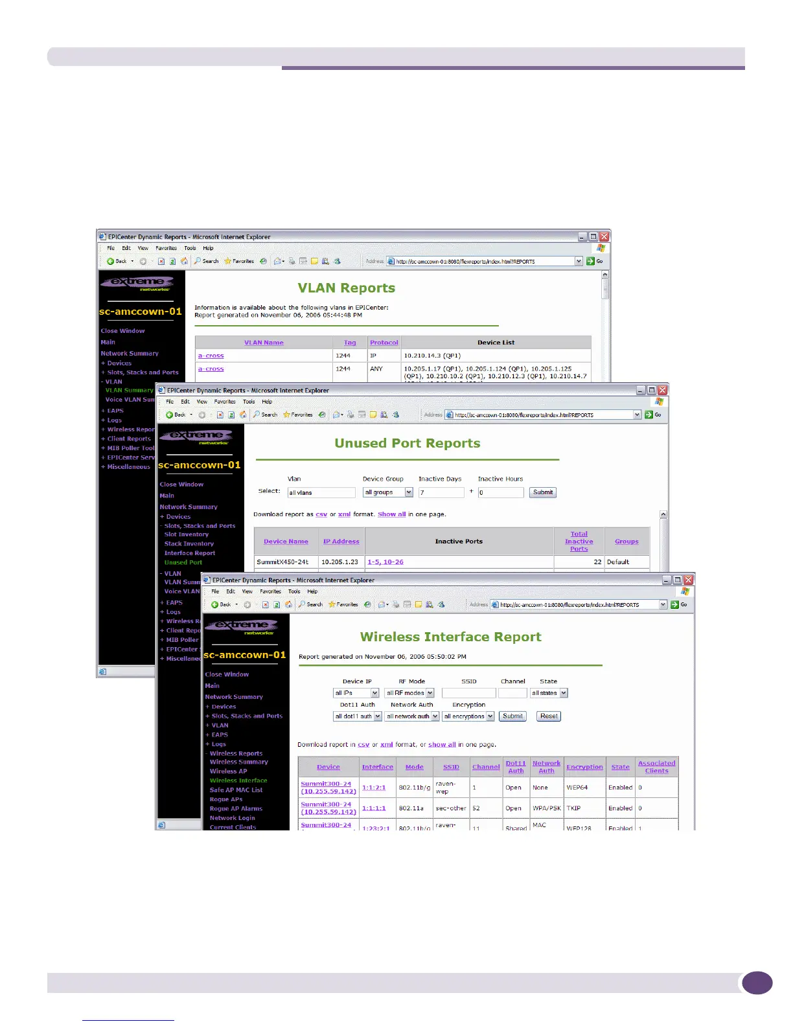The image size is (793, 1026).
Task: Open Help menu in Wireless Interface Report window
Action: click(x=312, y=591)
